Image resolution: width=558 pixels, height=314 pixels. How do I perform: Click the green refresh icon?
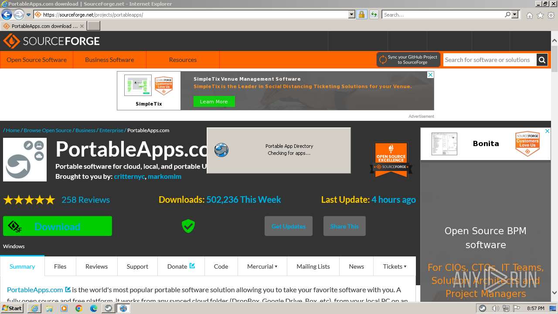click(x=374, y=14)
